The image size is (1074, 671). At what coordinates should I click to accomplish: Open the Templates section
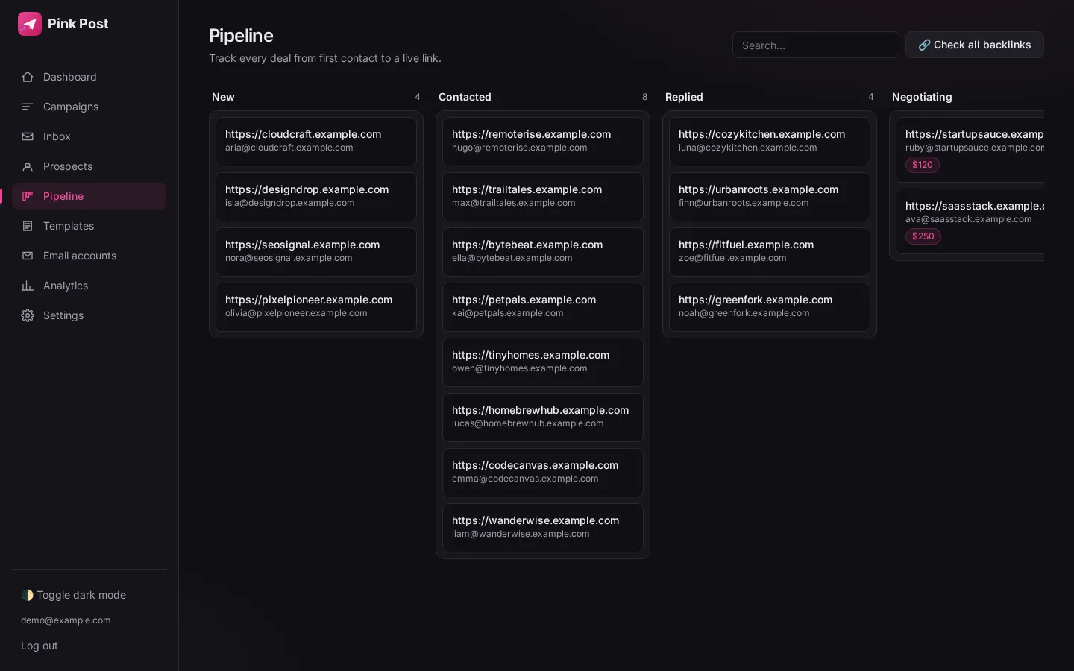[x=89, y=226]
